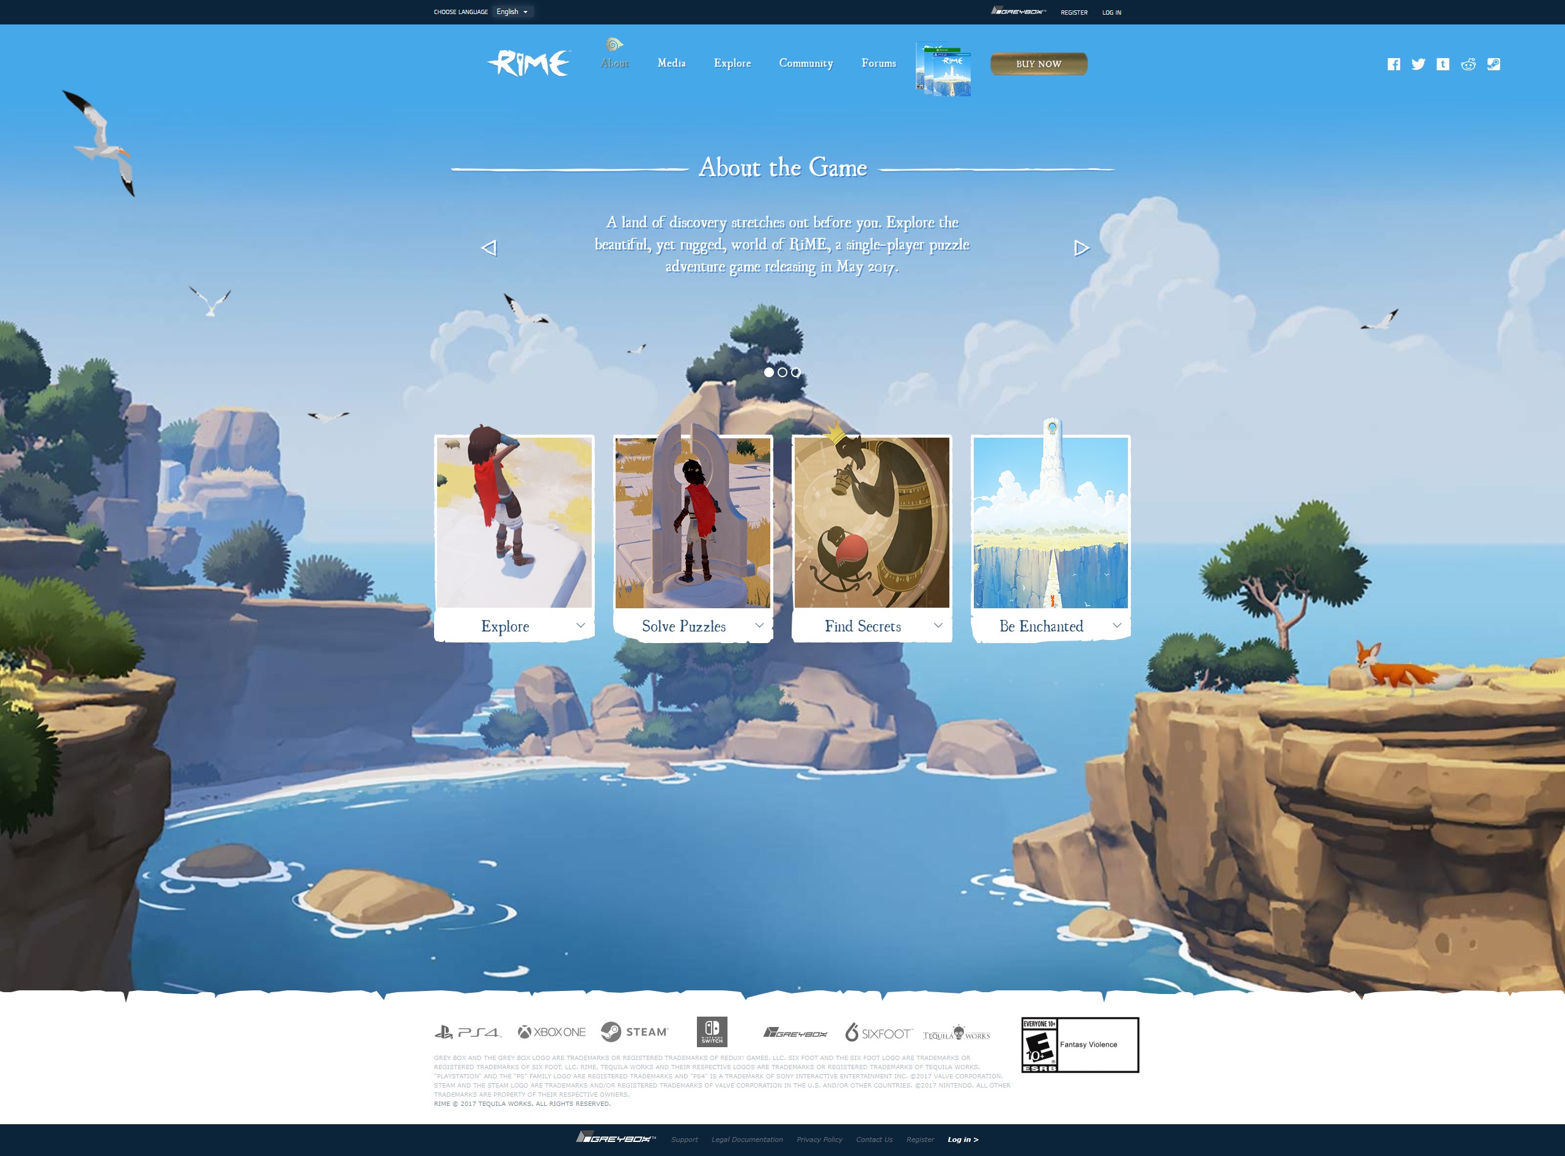Click the RiME logo

pyautogui.click(x=529, y=63)
